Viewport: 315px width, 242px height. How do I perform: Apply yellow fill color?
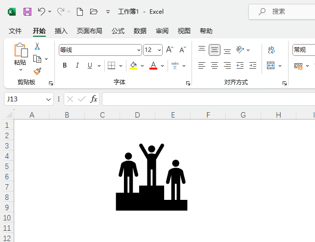click(133, 66)
